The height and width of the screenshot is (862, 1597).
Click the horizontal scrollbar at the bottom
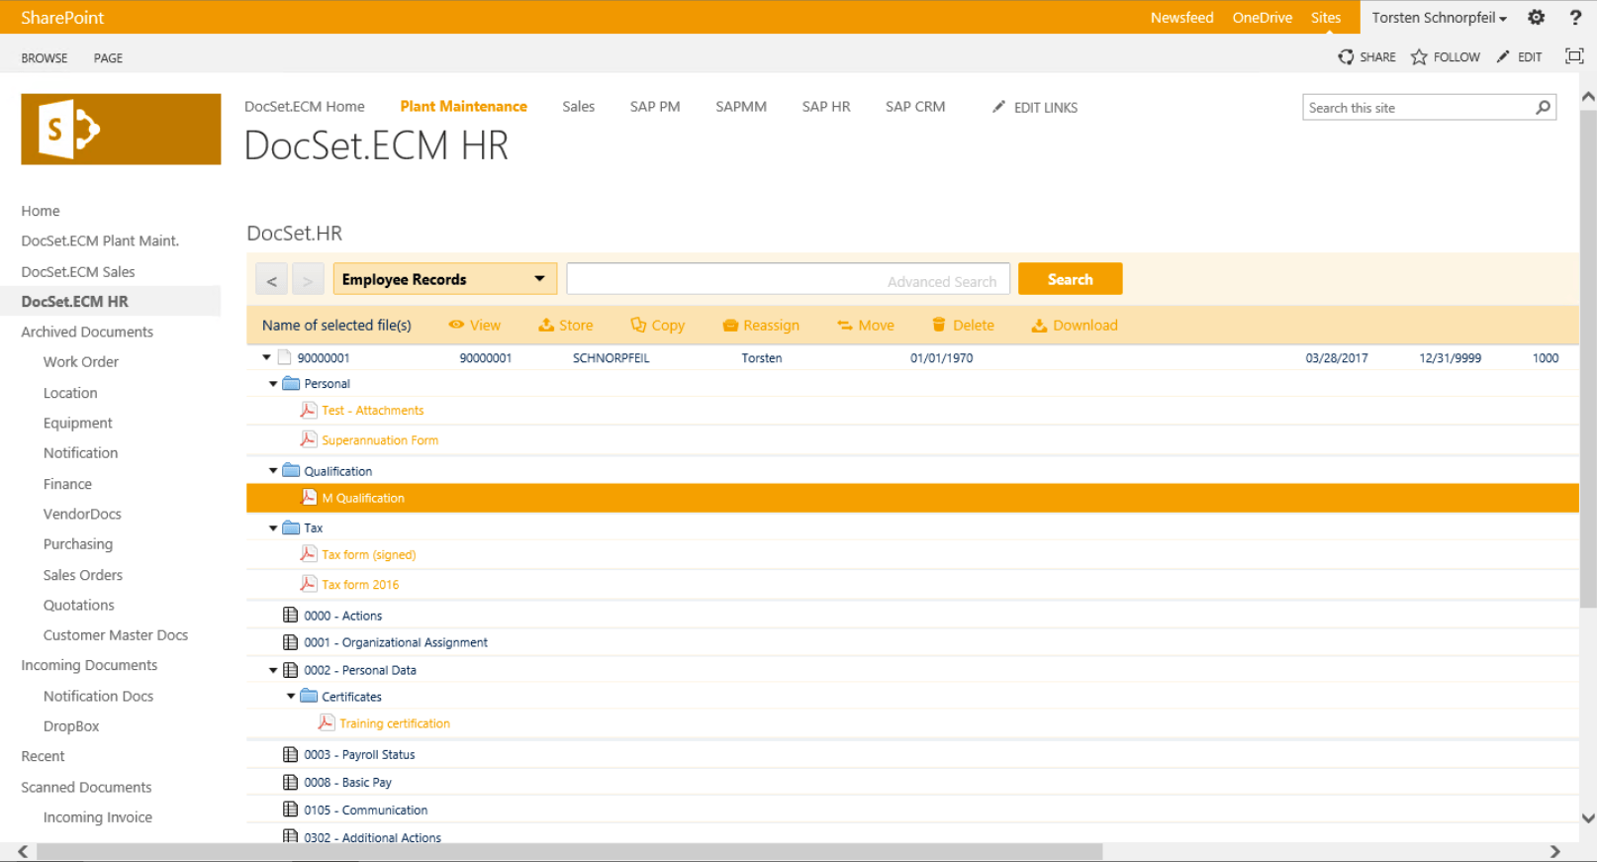(569, 852)
